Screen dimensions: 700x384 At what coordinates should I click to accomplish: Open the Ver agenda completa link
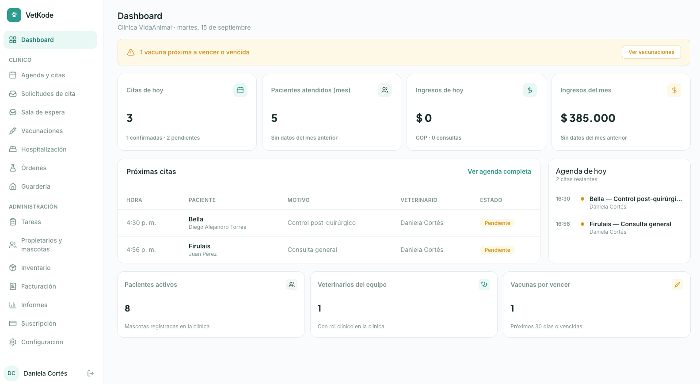coord(499,171)
